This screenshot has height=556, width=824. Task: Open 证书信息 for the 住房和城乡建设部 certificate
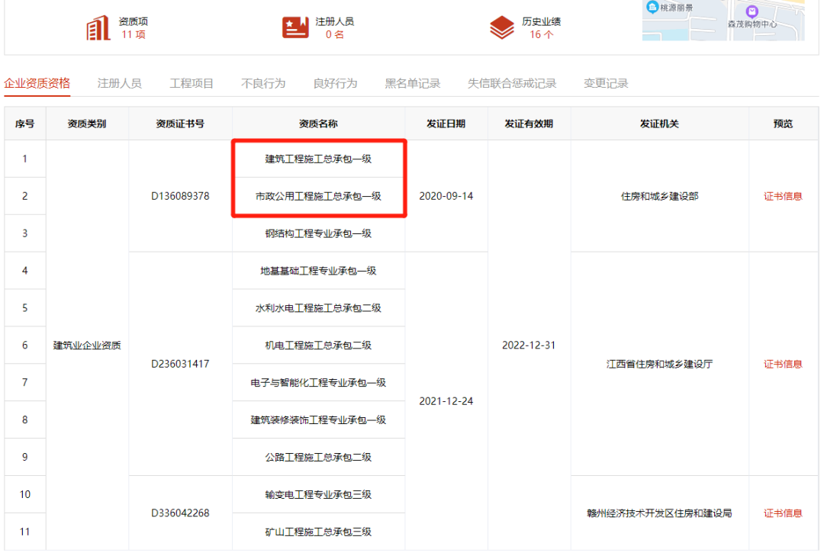tap(783, 196)
